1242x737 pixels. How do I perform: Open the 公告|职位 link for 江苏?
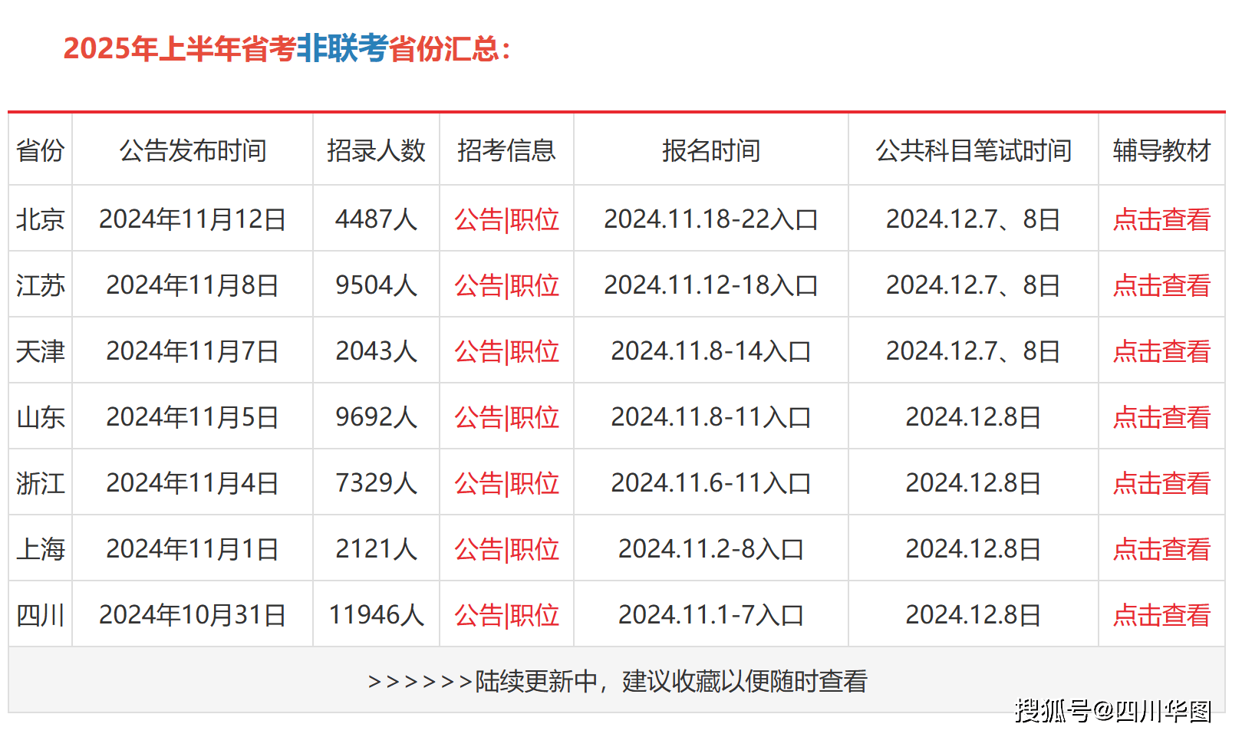coord(506,285)
